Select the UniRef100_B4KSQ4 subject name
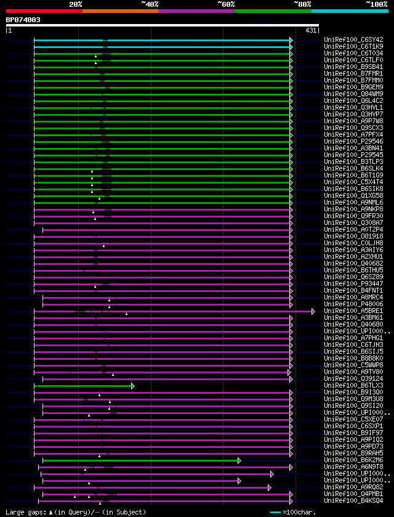The image size is (394, 517). pos(353,500)
